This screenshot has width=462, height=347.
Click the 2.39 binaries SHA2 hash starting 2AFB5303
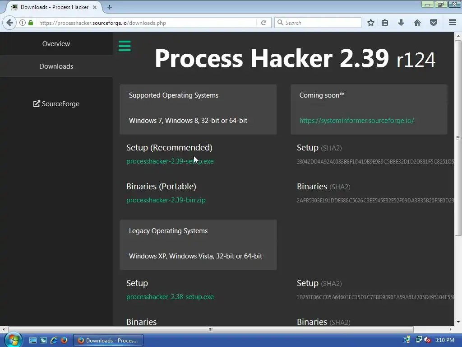[x=375, y=200]
